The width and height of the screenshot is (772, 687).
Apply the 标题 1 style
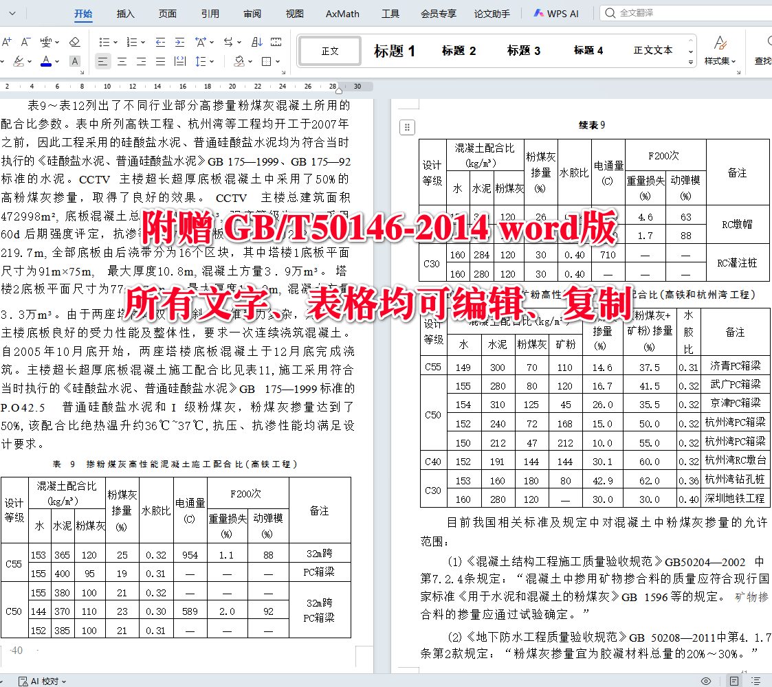[x=395, y=51]
